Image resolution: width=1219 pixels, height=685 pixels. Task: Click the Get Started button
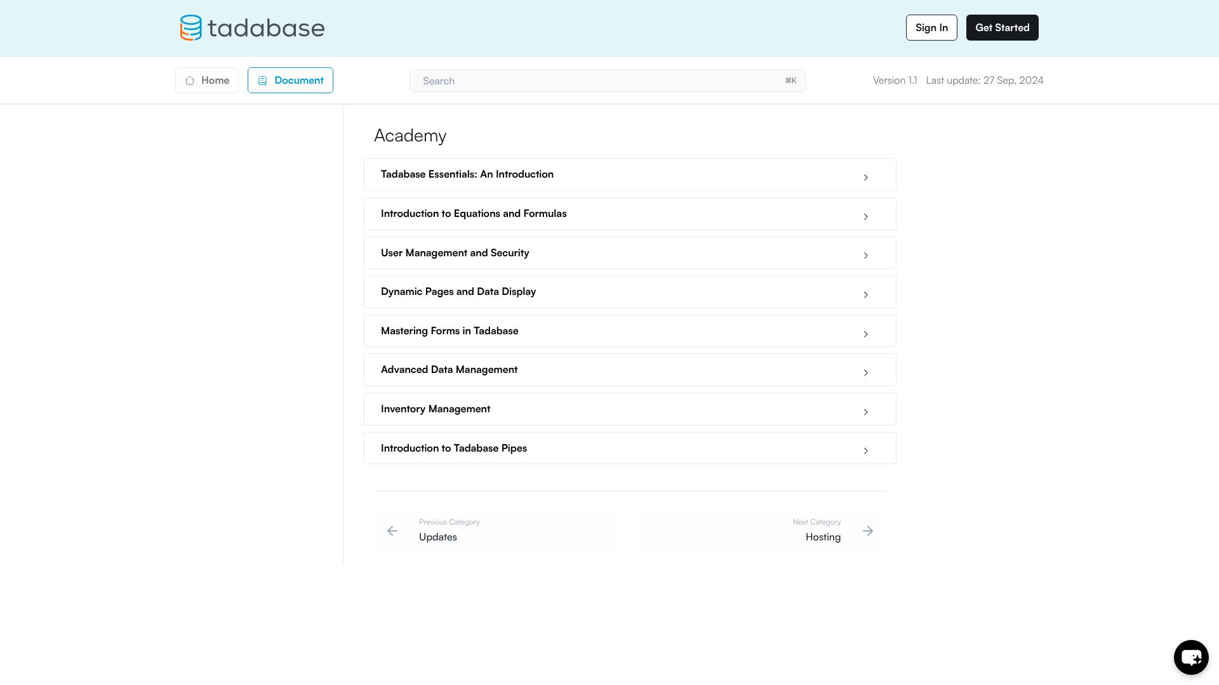pyautogui.click(x=1003, y=28)
